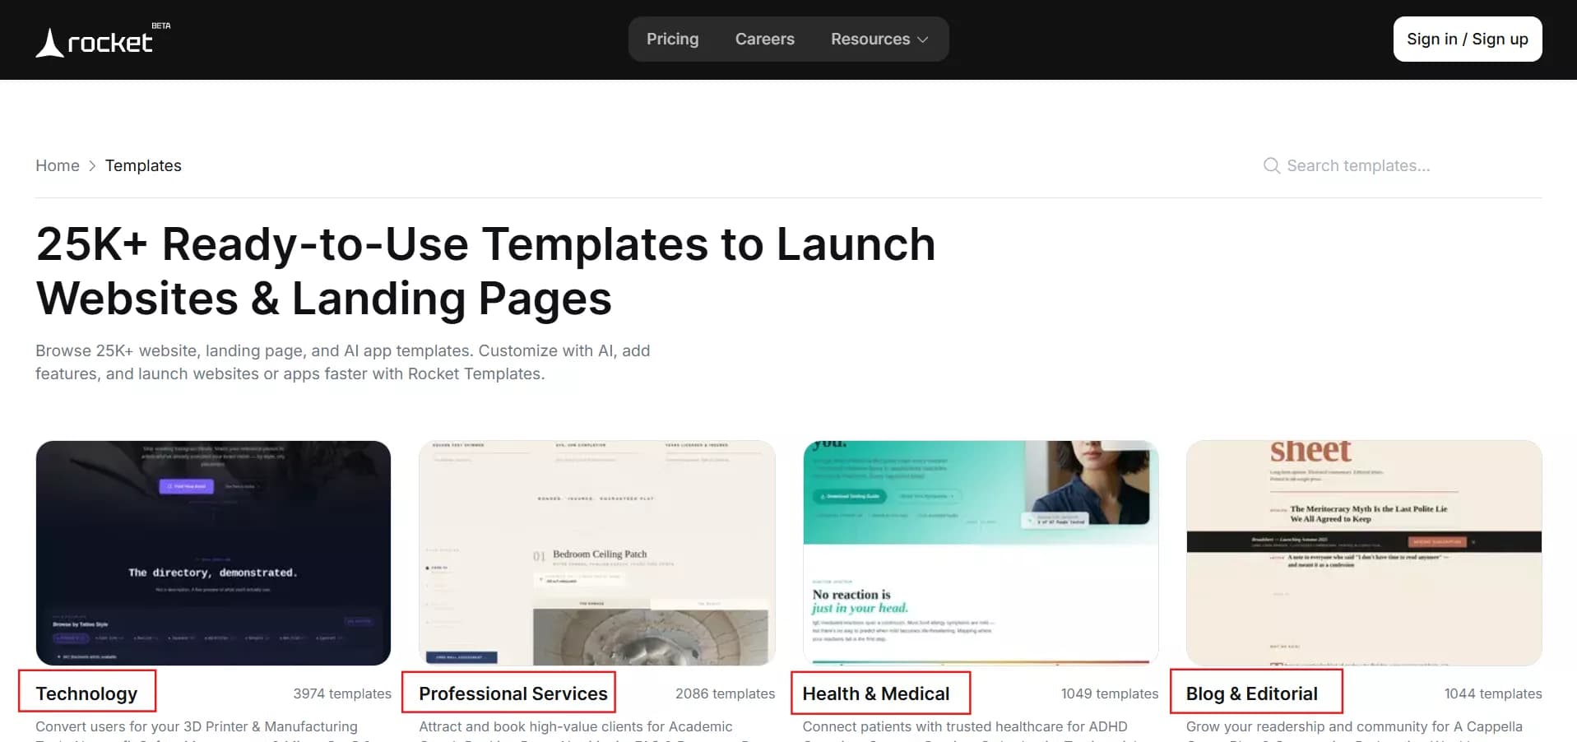
Task: Click the 1044 templates count label
Action: coord(1492,693)
